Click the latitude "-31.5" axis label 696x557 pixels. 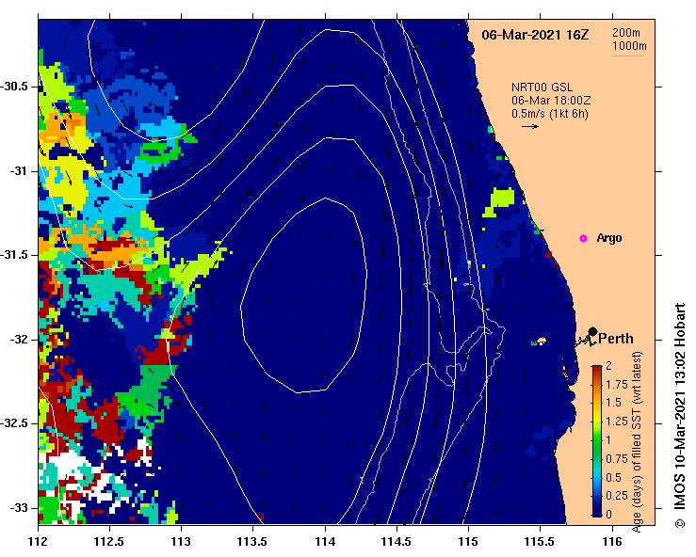coord(14,255)
